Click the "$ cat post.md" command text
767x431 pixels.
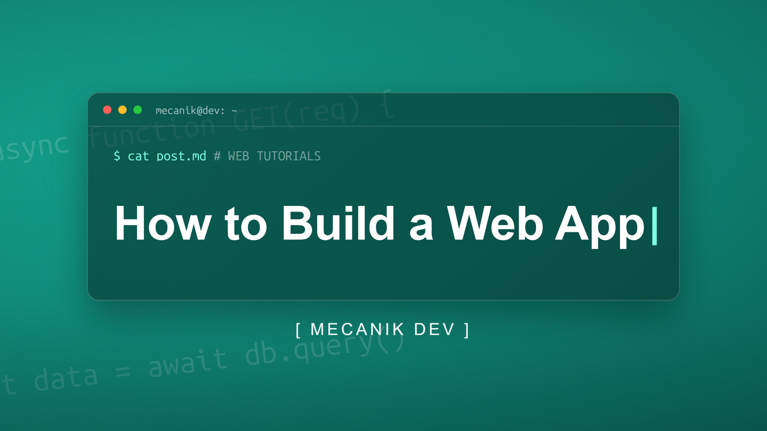click(160, 156)
